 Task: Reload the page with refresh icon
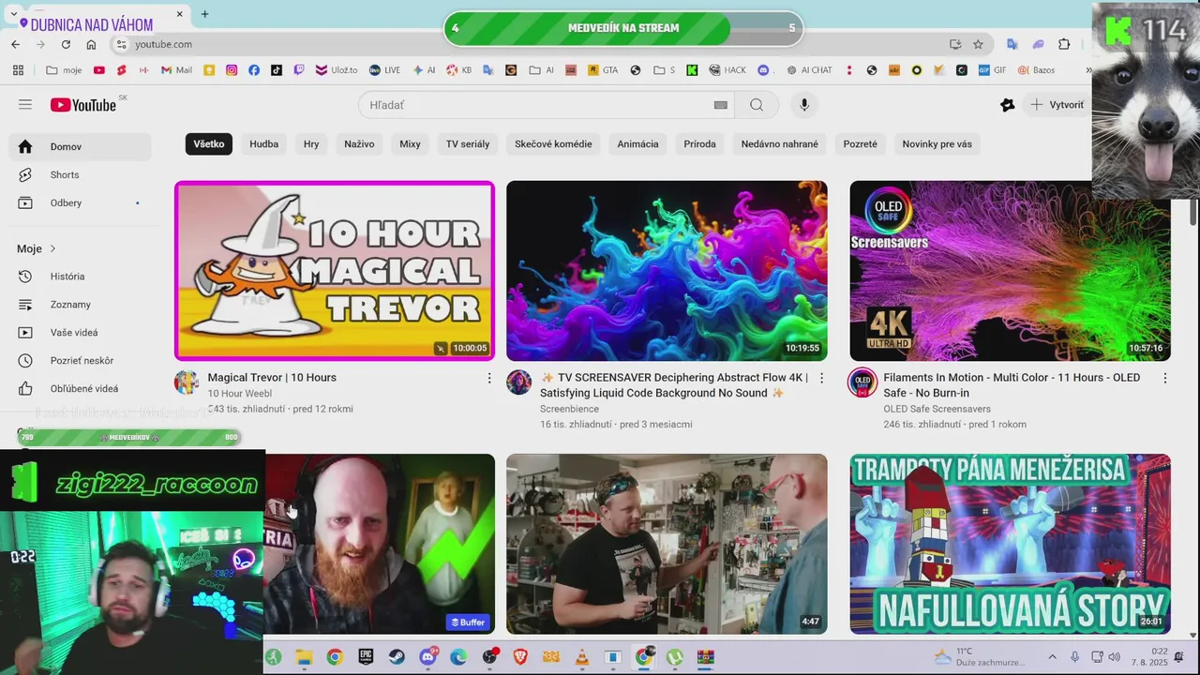click(x=66, y=44)
